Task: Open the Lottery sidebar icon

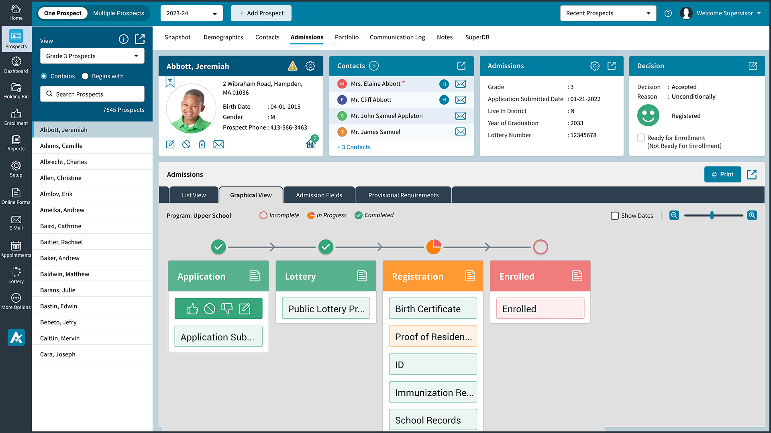Action: (x=16, y=275)
